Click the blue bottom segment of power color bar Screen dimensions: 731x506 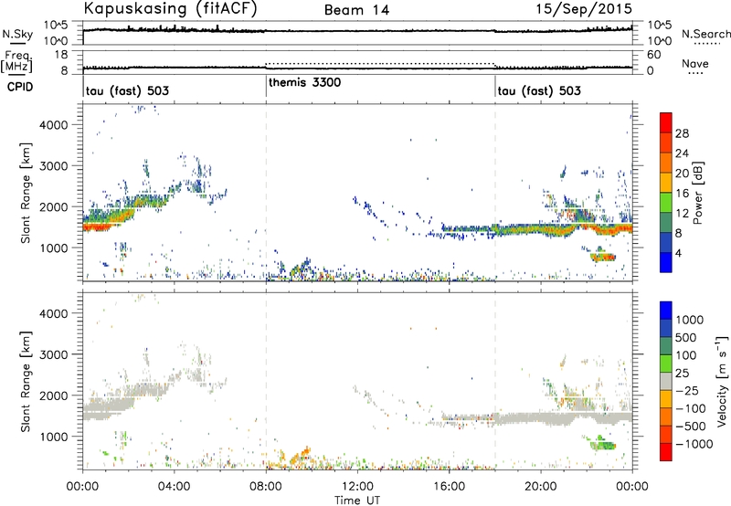(x=666, y=262)
